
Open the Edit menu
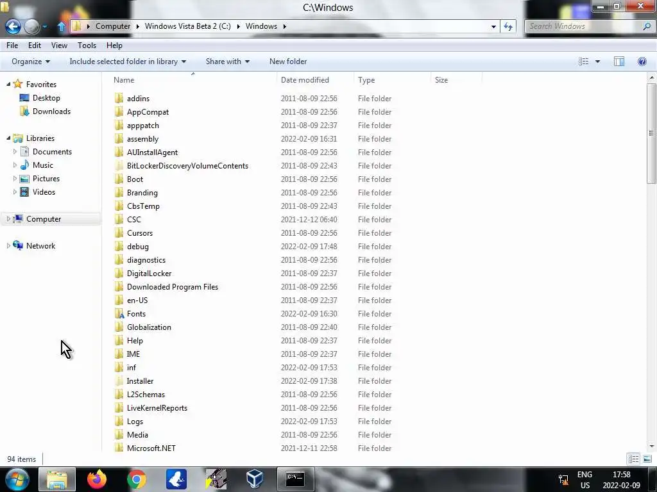[35, 45]
